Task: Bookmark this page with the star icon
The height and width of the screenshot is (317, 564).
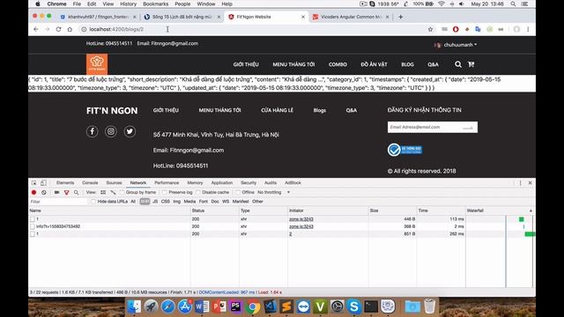Action: (x=430, y=29)
